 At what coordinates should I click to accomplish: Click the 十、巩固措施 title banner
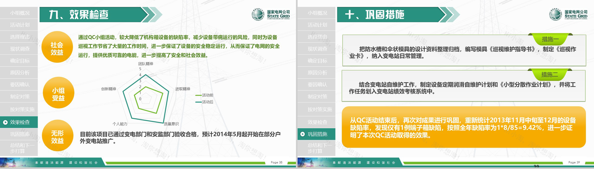pyautogui.click(x=391, y=14)
